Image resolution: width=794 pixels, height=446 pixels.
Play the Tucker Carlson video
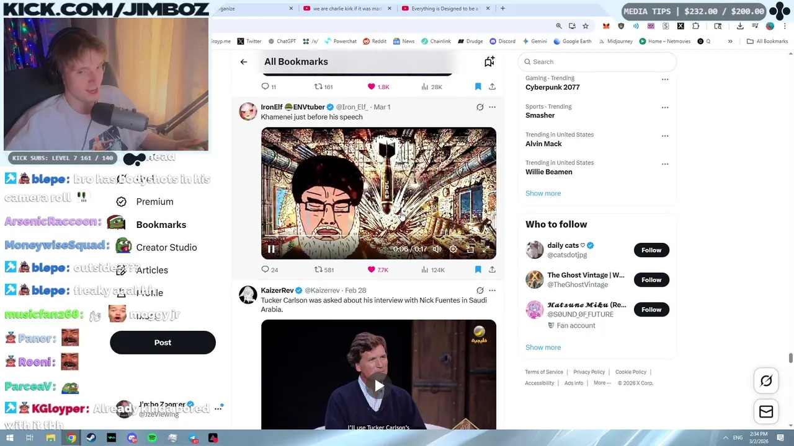click(378, 386)
